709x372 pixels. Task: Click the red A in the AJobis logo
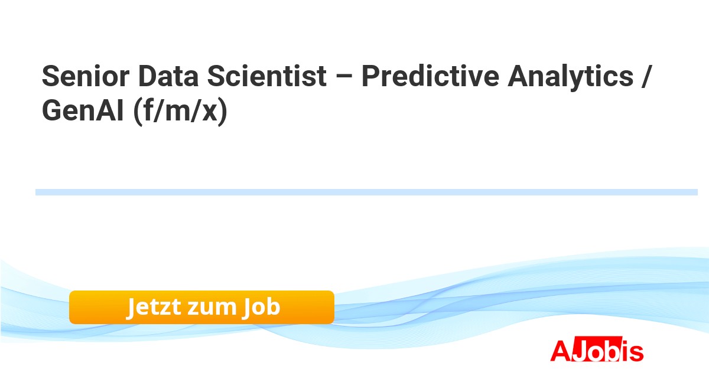coord(560,351)
